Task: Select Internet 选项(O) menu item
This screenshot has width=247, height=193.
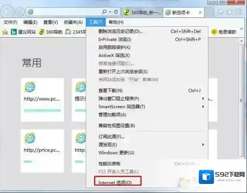Action: [x=118, y=181]
